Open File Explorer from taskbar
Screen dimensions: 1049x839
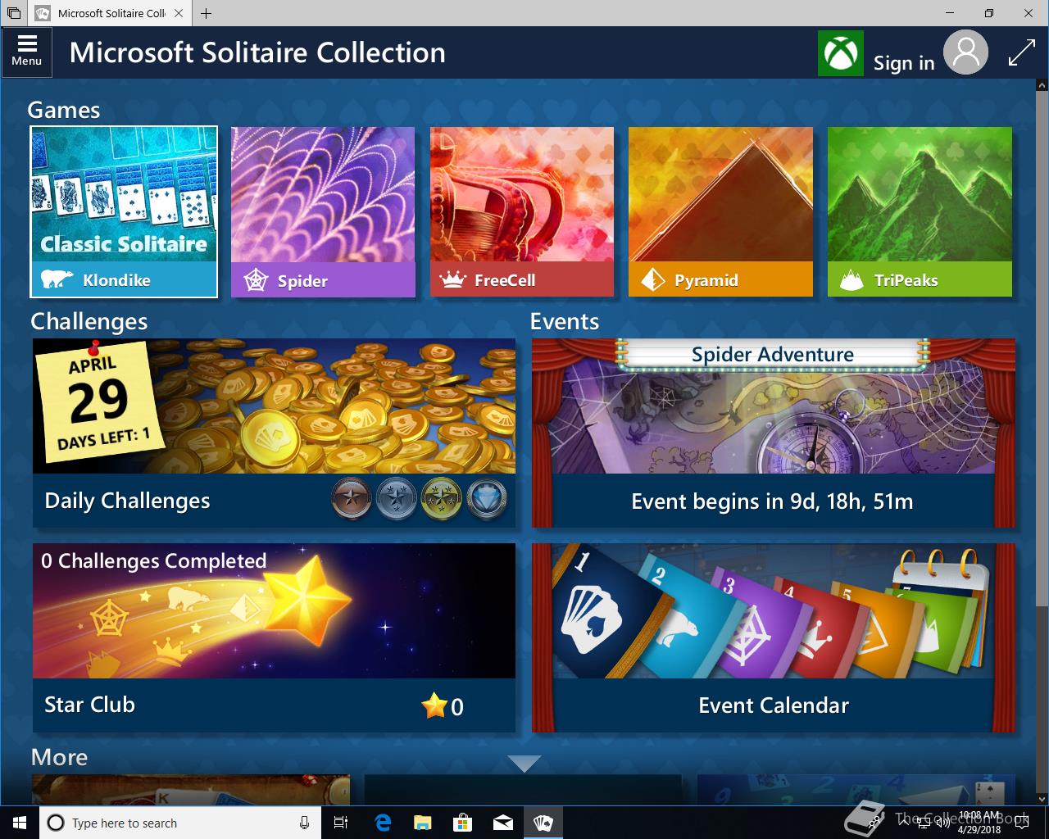pyautogui.click(x=422, y=823)
